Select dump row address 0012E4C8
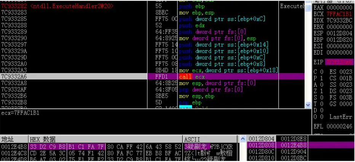The image size is (355, 162). pyautogui.click(x=14, y=153)
